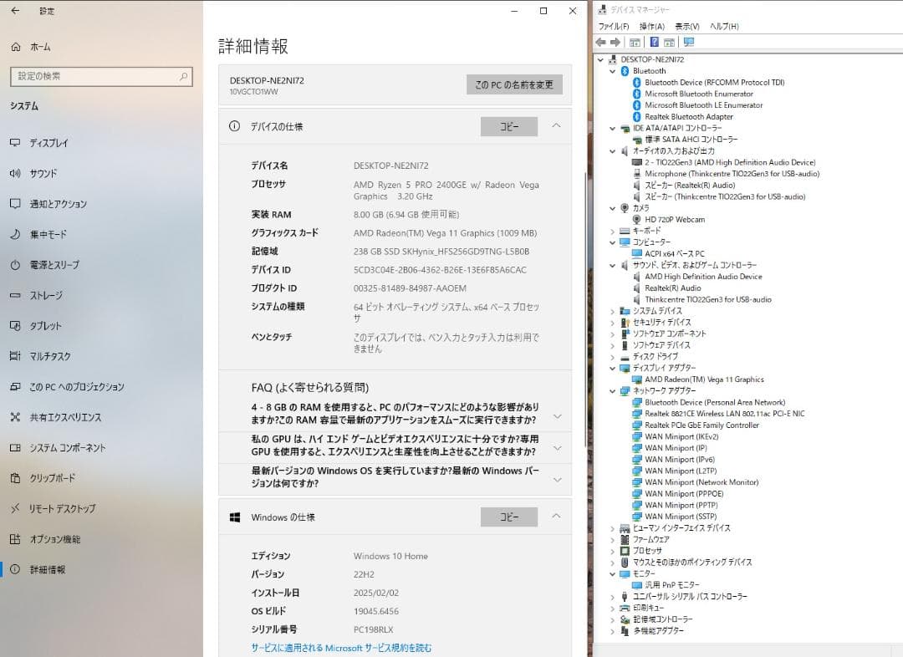Open 共有エクスペリエンス settings page
The image size is (903, 657).
click(101, 417)
